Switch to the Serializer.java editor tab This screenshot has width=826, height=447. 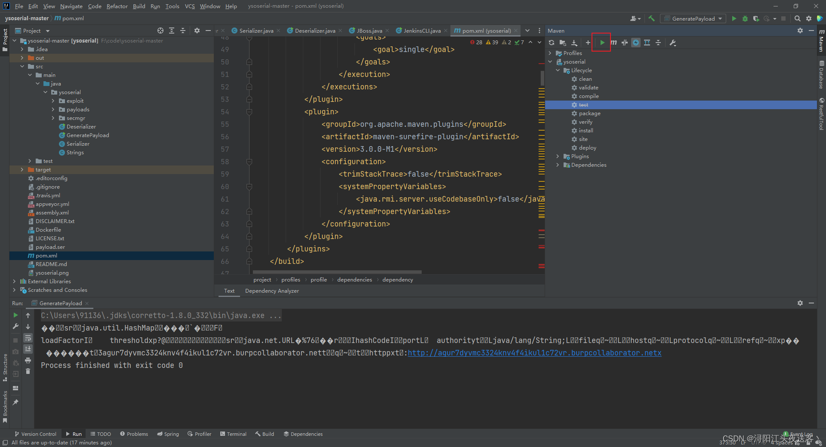255,31
